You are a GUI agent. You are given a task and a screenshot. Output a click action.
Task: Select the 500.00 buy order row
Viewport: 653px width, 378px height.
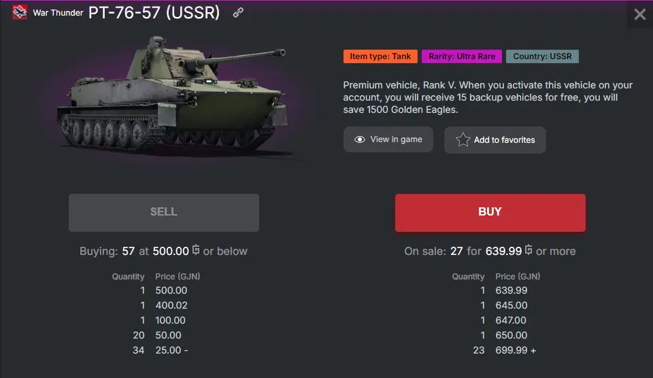(x=156, y=290)
